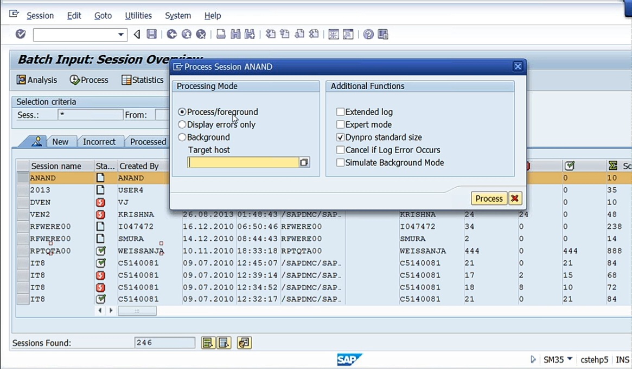
Task: Click the First Page icon
Action: pyautogui.click(x=271, y=34)
